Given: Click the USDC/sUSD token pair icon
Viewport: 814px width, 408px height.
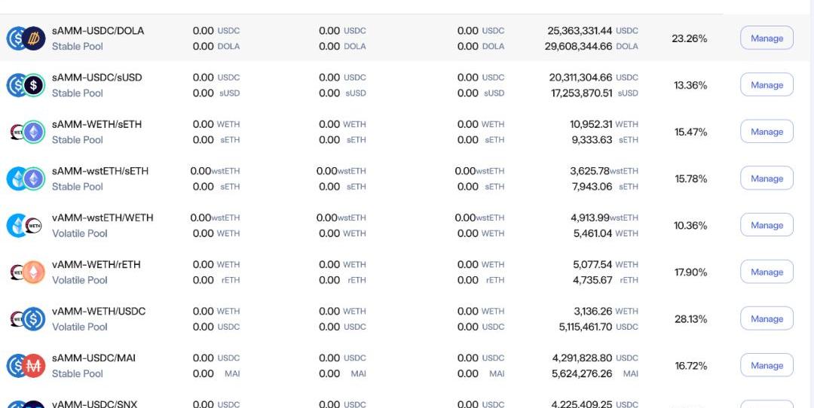Looking at the screenshot, I should (26, 85).
